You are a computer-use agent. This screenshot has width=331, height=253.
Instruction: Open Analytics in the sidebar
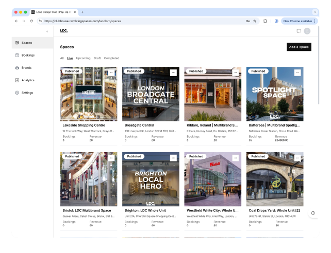coord(32,80)
